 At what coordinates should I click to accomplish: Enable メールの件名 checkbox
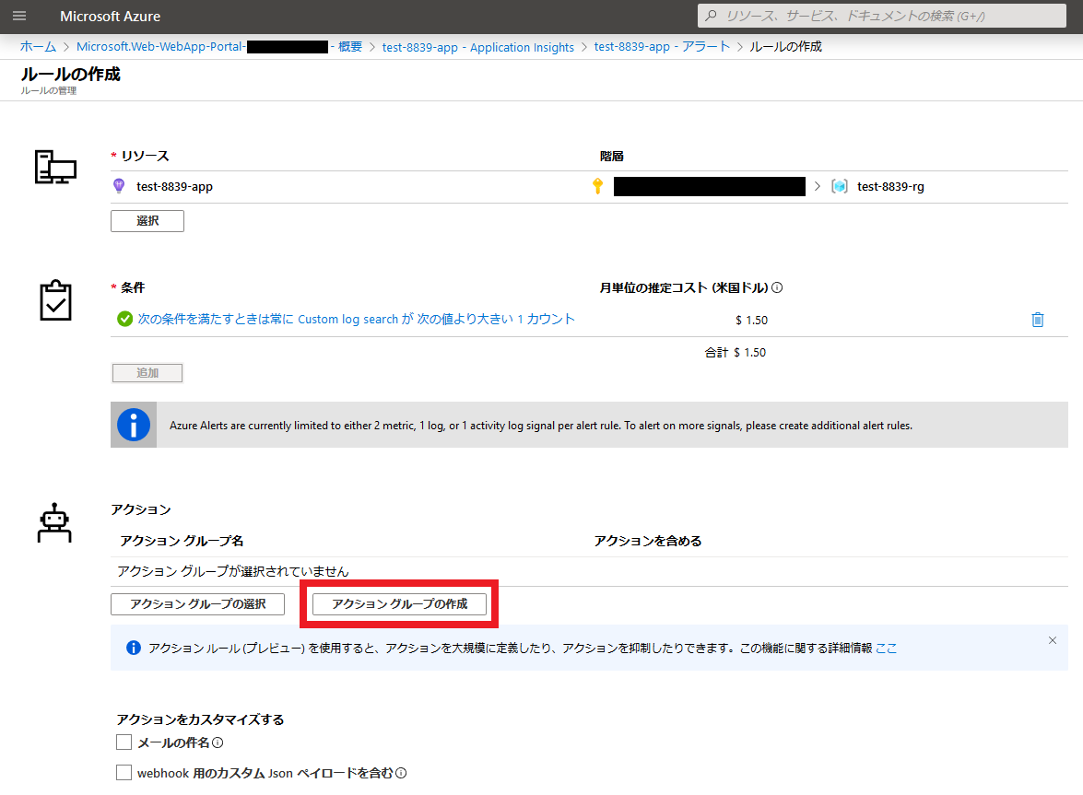(124, 742)
